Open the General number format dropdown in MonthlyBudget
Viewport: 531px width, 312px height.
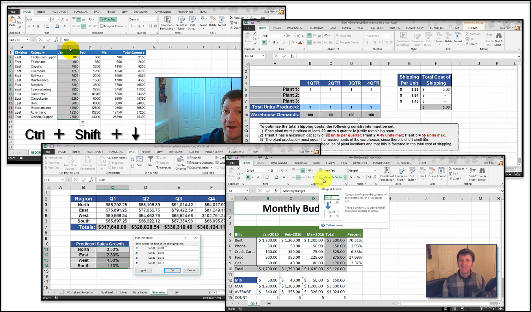tap(375, 170)
